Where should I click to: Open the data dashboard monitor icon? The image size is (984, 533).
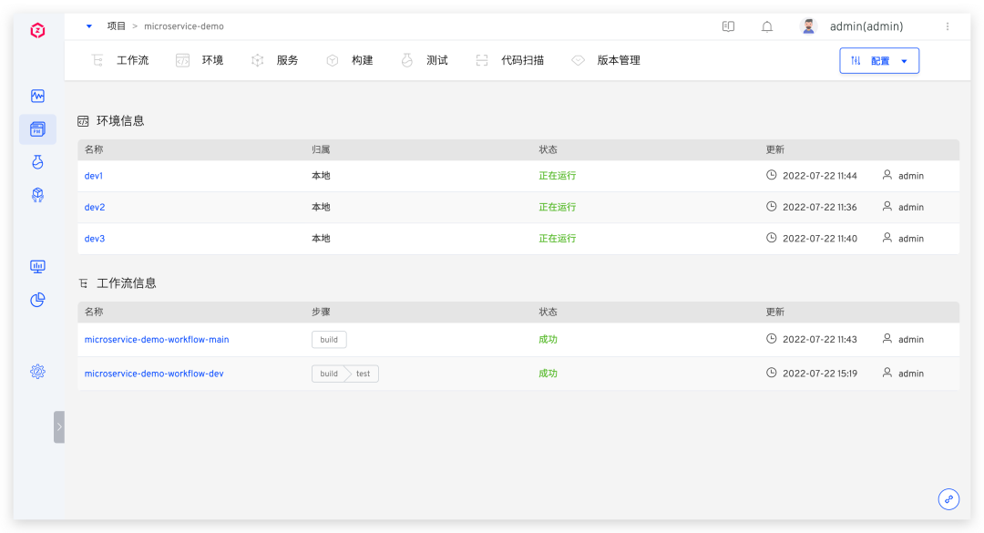pos(37,266)
